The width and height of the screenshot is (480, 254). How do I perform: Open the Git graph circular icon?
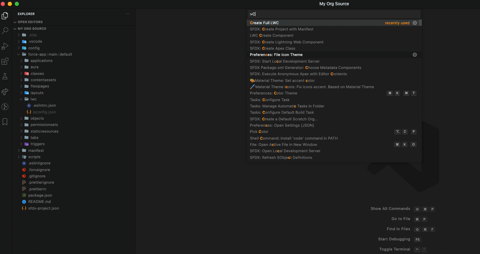point(5,107)
